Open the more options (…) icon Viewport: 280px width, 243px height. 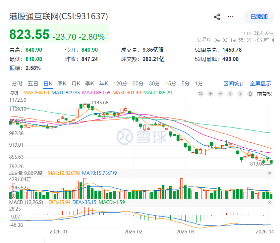pyautogui.click(x=231, y=17)
